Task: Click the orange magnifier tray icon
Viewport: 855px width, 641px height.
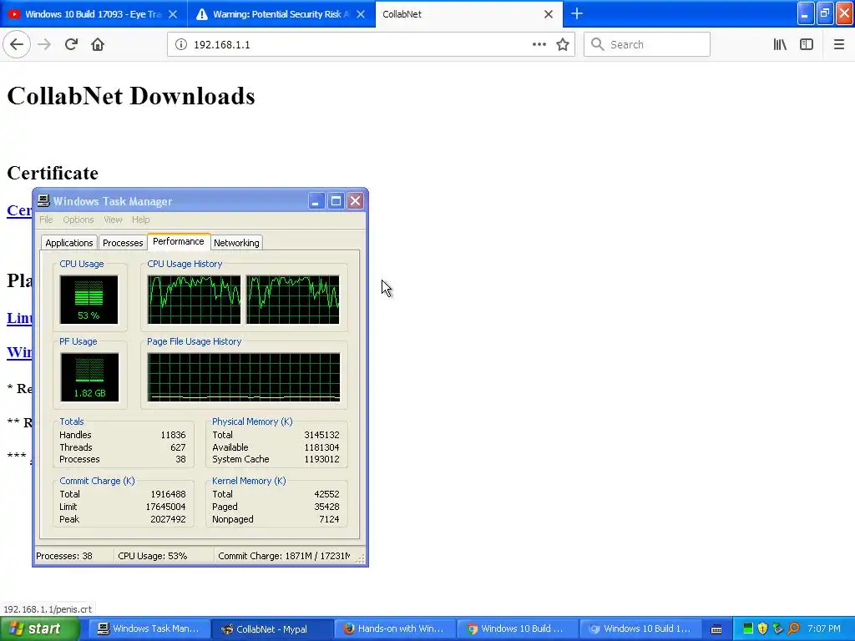Action: pyautogui.click(x=794, y=629)
